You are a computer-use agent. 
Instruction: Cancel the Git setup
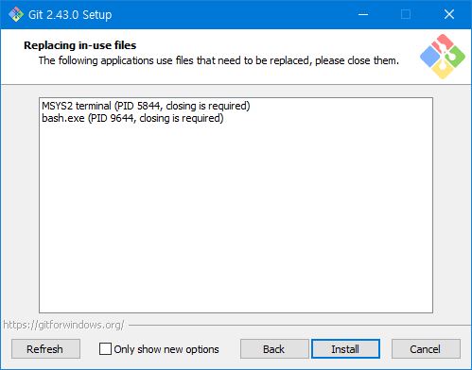tap(426, 349)
